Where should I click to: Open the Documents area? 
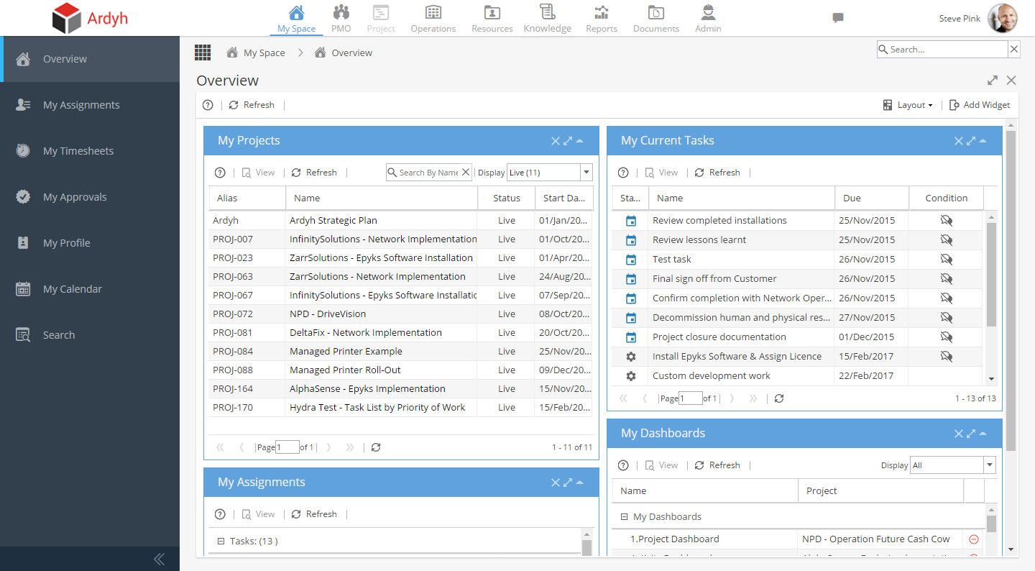655,18
